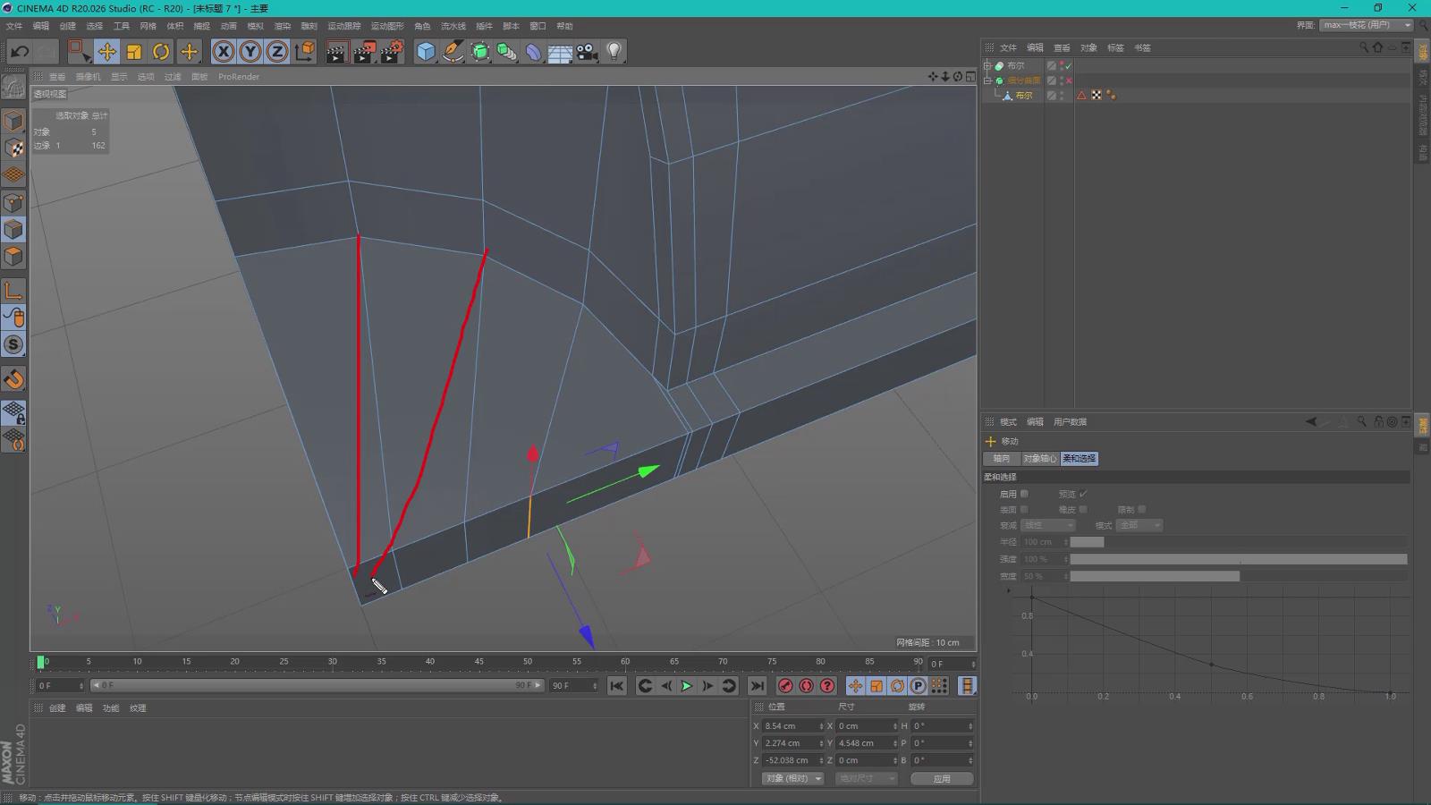The width and height of the screenshot is (1431, 805).
Task: Open material manager 创建 menu
Action: [x=57, y=708]
